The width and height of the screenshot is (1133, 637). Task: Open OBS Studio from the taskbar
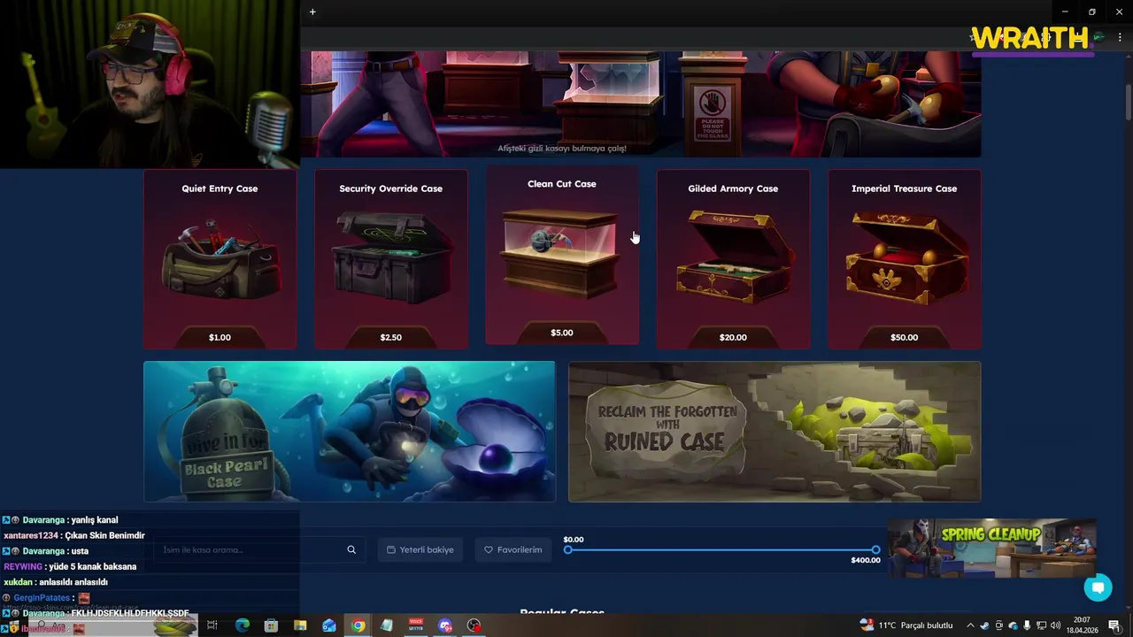point(474,625)
